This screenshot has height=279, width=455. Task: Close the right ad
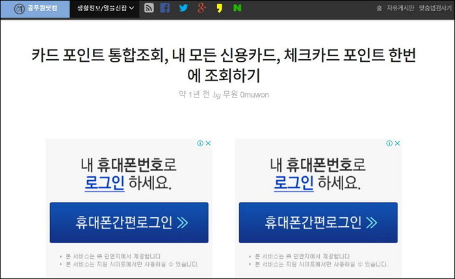[x=397, y=143]
